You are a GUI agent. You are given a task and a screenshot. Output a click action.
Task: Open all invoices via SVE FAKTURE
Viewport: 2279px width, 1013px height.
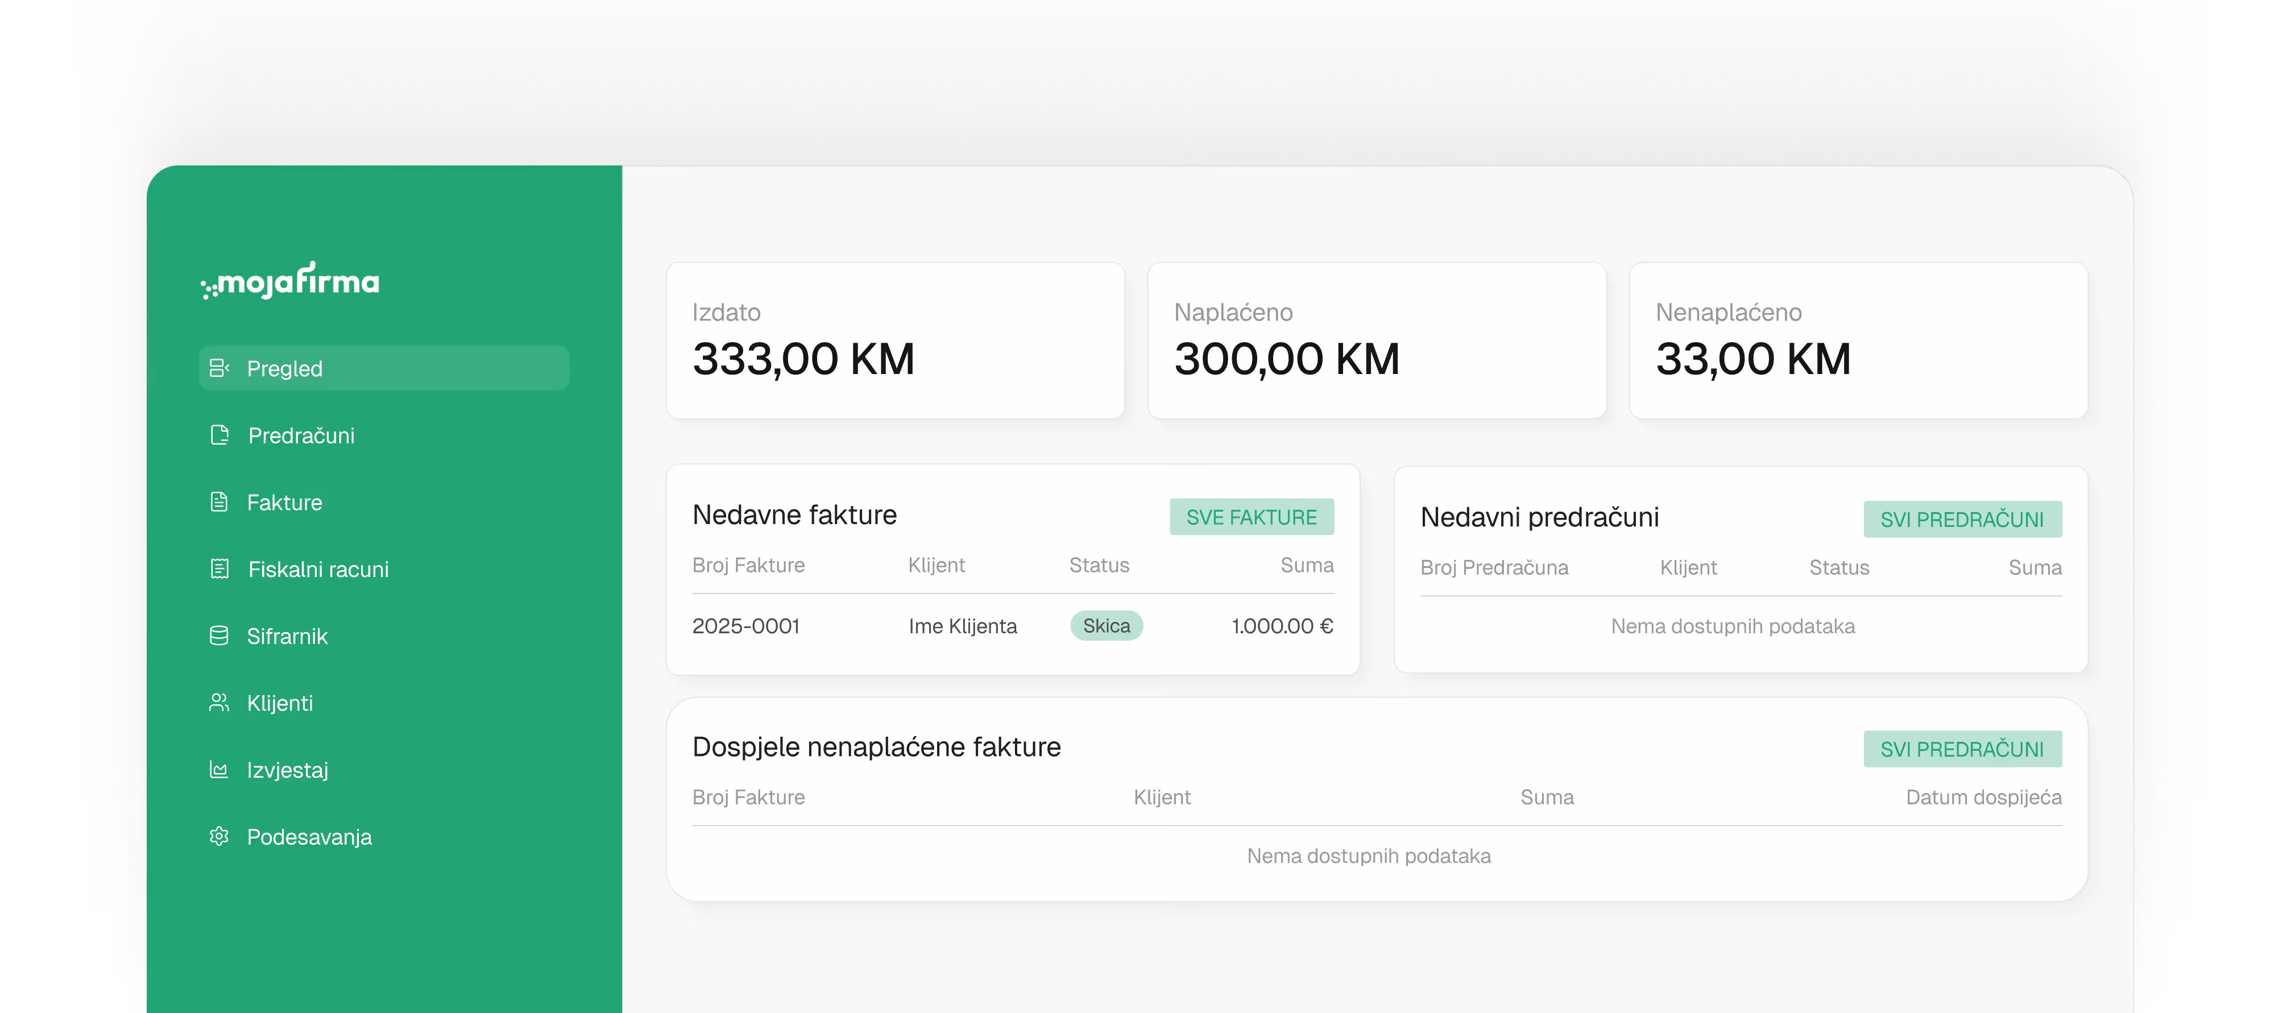click(1252, 517)
